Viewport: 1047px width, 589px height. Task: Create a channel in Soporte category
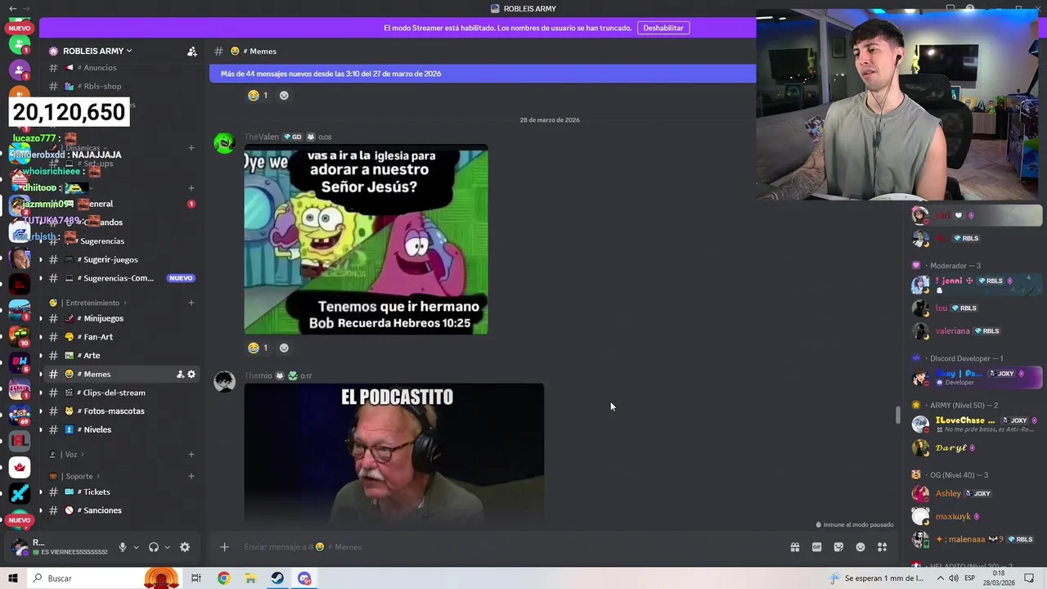click(x=191, y=476)
